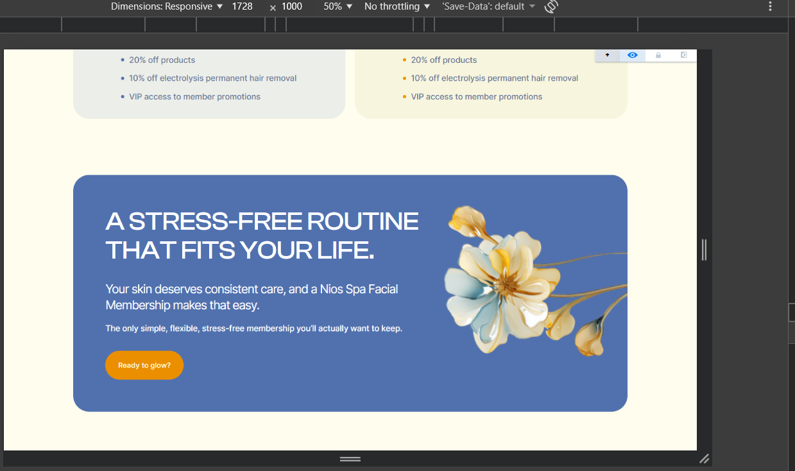The image size is (795, 471).
Task: Click the right-side viewport resize handle
Action: 704,250
